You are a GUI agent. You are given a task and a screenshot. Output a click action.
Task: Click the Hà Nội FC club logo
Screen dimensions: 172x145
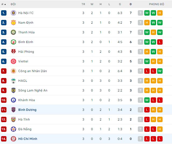13,13
